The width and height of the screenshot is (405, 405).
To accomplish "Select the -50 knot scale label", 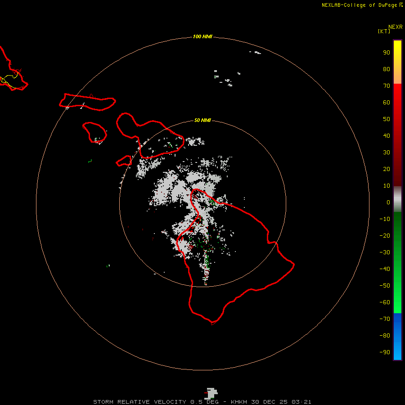I will (x=385, y=286).
